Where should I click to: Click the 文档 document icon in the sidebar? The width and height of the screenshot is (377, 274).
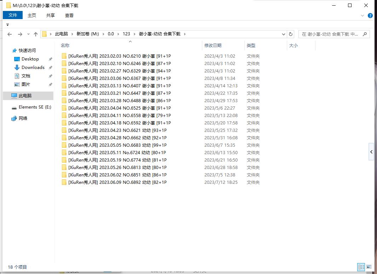click(17, 76)
